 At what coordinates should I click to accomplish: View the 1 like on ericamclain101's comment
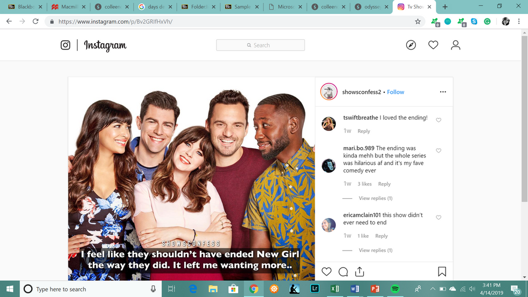coord(363,236)
